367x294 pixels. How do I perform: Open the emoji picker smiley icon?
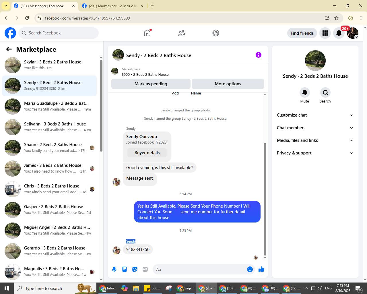pos(250,269)
